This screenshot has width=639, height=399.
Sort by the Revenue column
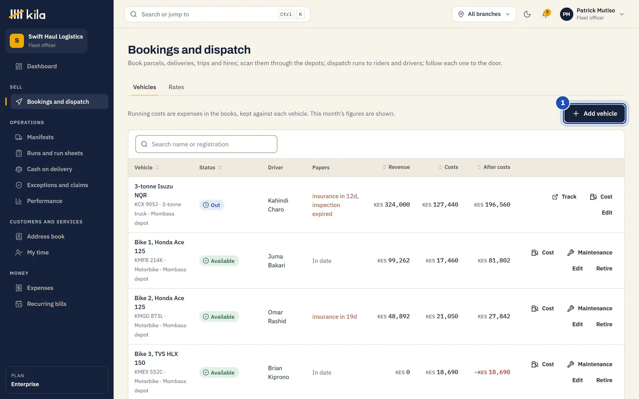[396, 167]
